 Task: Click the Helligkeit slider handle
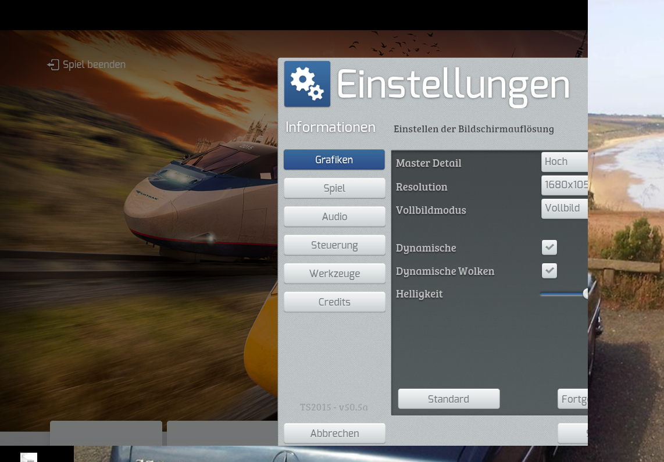click(586, 293)
